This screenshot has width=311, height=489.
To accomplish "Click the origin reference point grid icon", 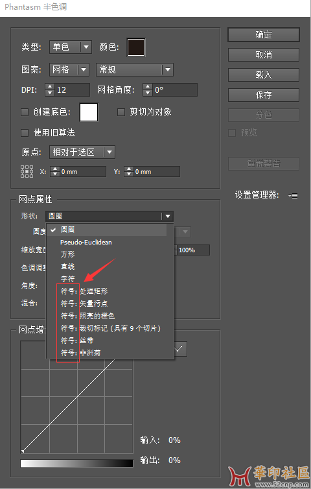I will point(27,171).
